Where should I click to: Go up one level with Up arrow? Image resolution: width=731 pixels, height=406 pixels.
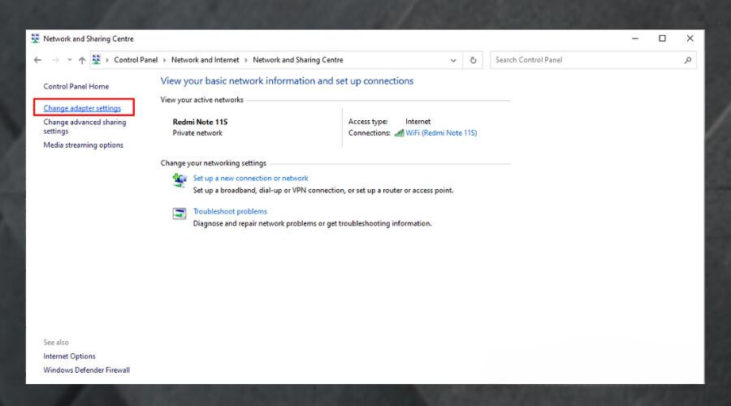point(82,60)
